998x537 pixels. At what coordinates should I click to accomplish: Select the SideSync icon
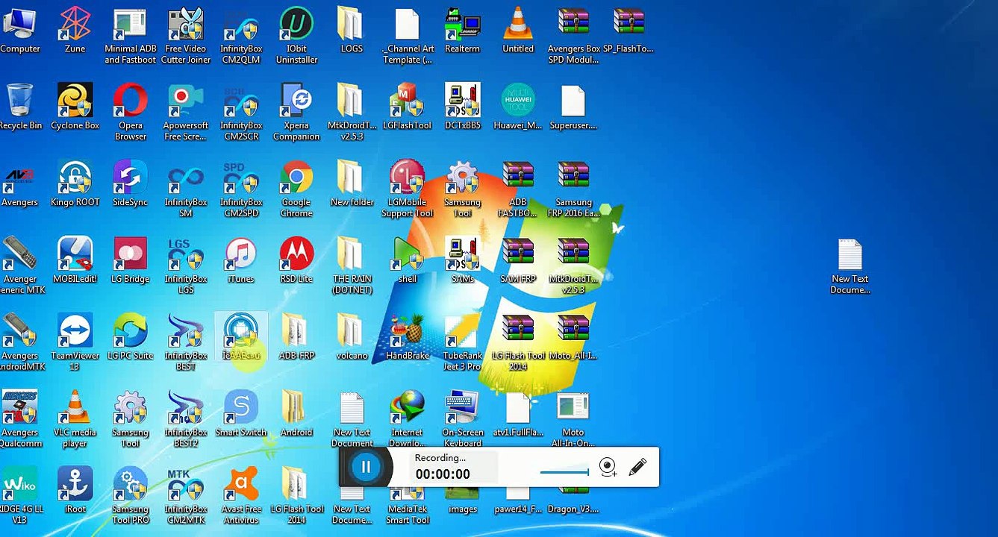click(x=131, y=183)
